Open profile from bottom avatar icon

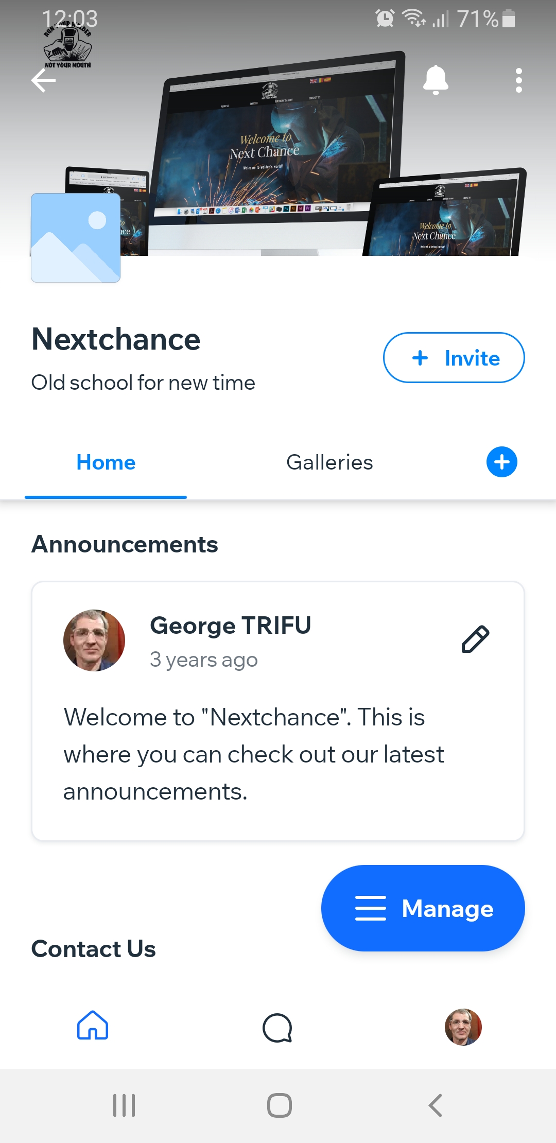(463, 1027)
